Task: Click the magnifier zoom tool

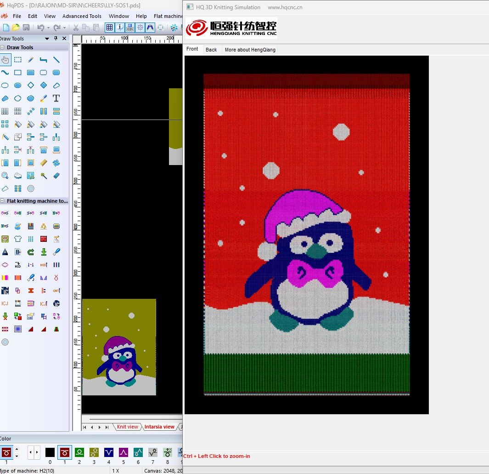Action: click(x=5, y=176)
